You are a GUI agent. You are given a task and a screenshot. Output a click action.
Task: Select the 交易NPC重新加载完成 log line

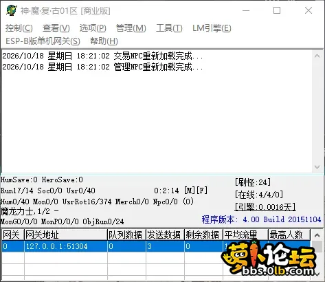102,56
